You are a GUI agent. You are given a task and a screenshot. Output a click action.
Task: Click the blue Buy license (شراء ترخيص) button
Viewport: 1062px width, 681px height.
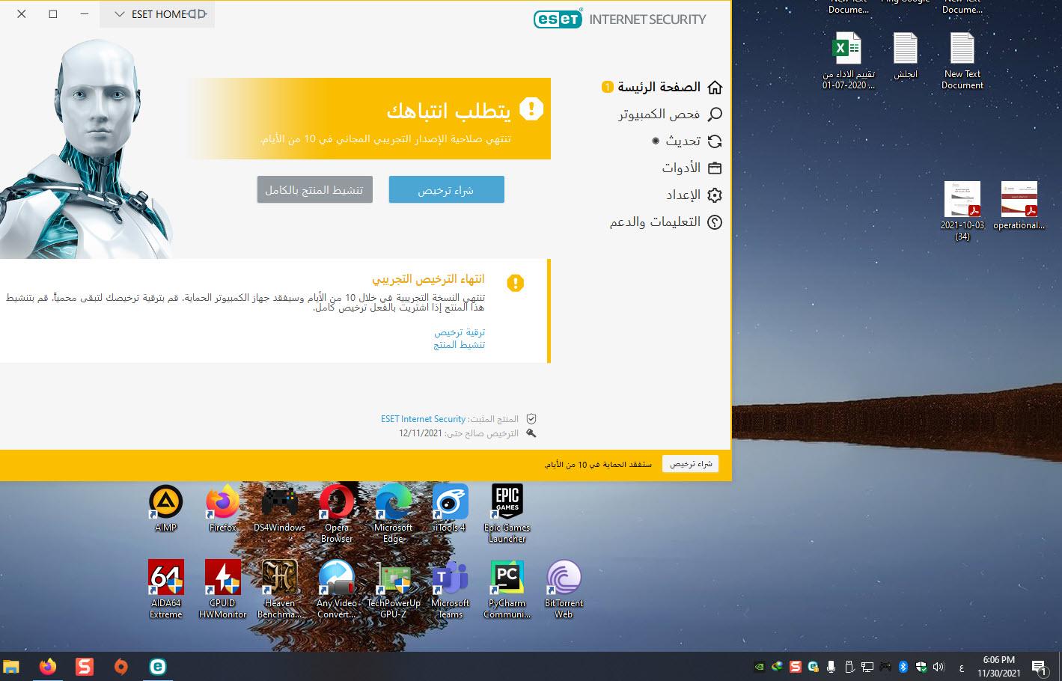pyautogui.click(x=446, y=189)
